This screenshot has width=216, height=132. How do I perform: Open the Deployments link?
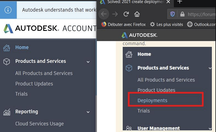(152, 100)
